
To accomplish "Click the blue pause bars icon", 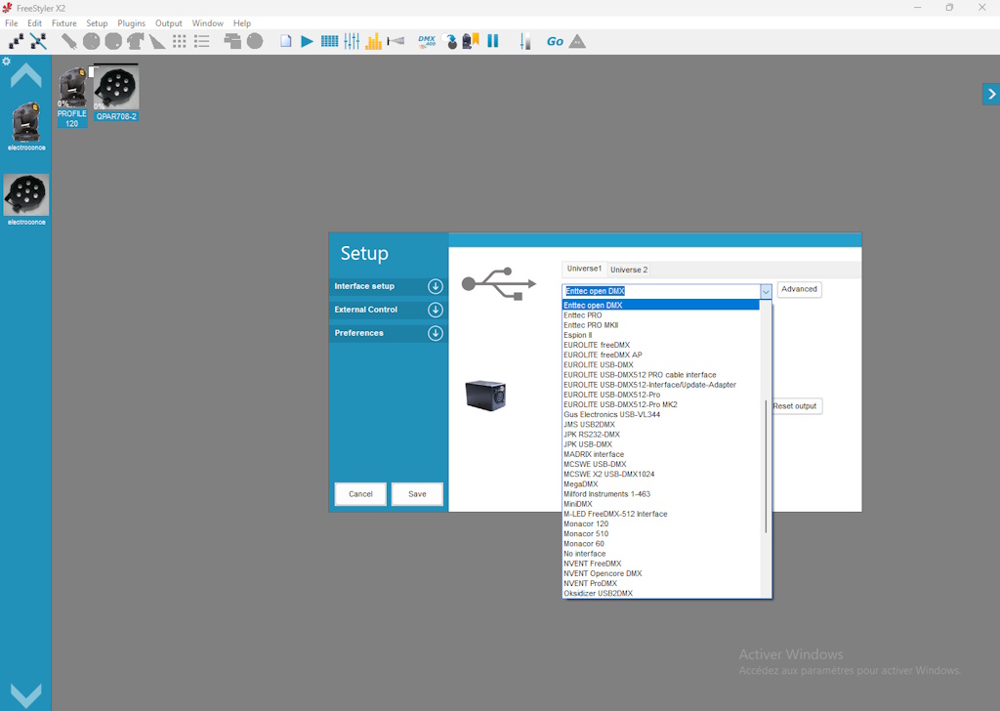I will click(493, 41).
